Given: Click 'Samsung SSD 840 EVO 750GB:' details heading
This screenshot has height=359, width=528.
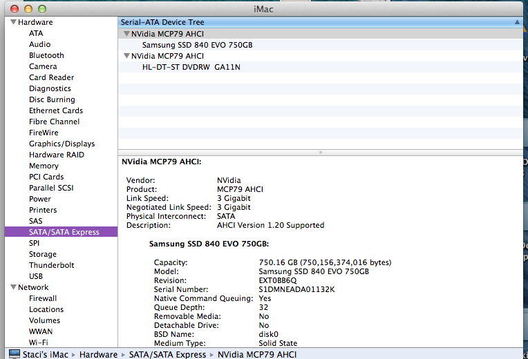Looking at the screenshot, I should click(209, 244).
